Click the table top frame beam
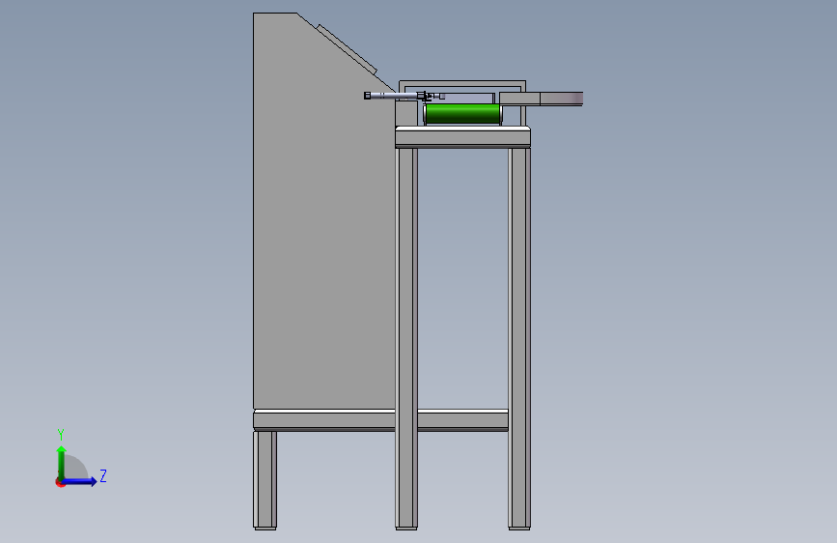 pyautogui.click(x=462, y=137)
